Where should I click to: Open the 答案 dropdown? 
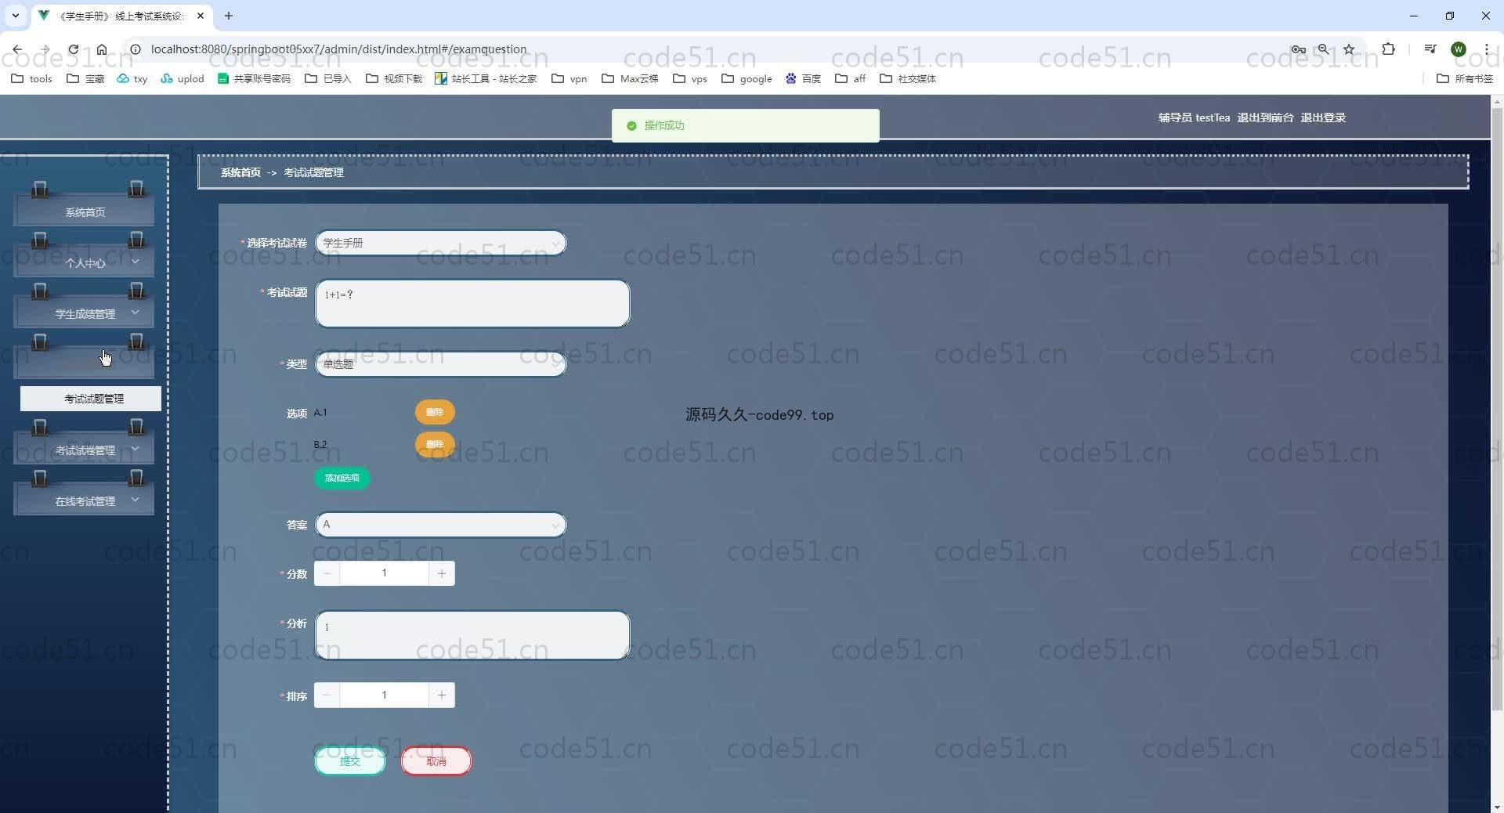tap(440, 525)
